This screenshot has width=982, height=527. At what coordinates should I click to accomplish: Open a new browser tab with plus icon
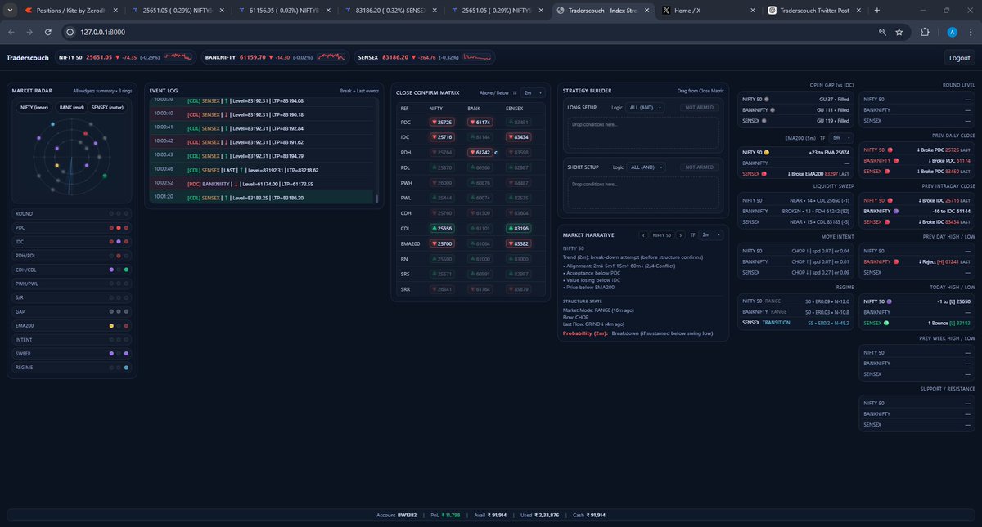click(x=877, y=10)
